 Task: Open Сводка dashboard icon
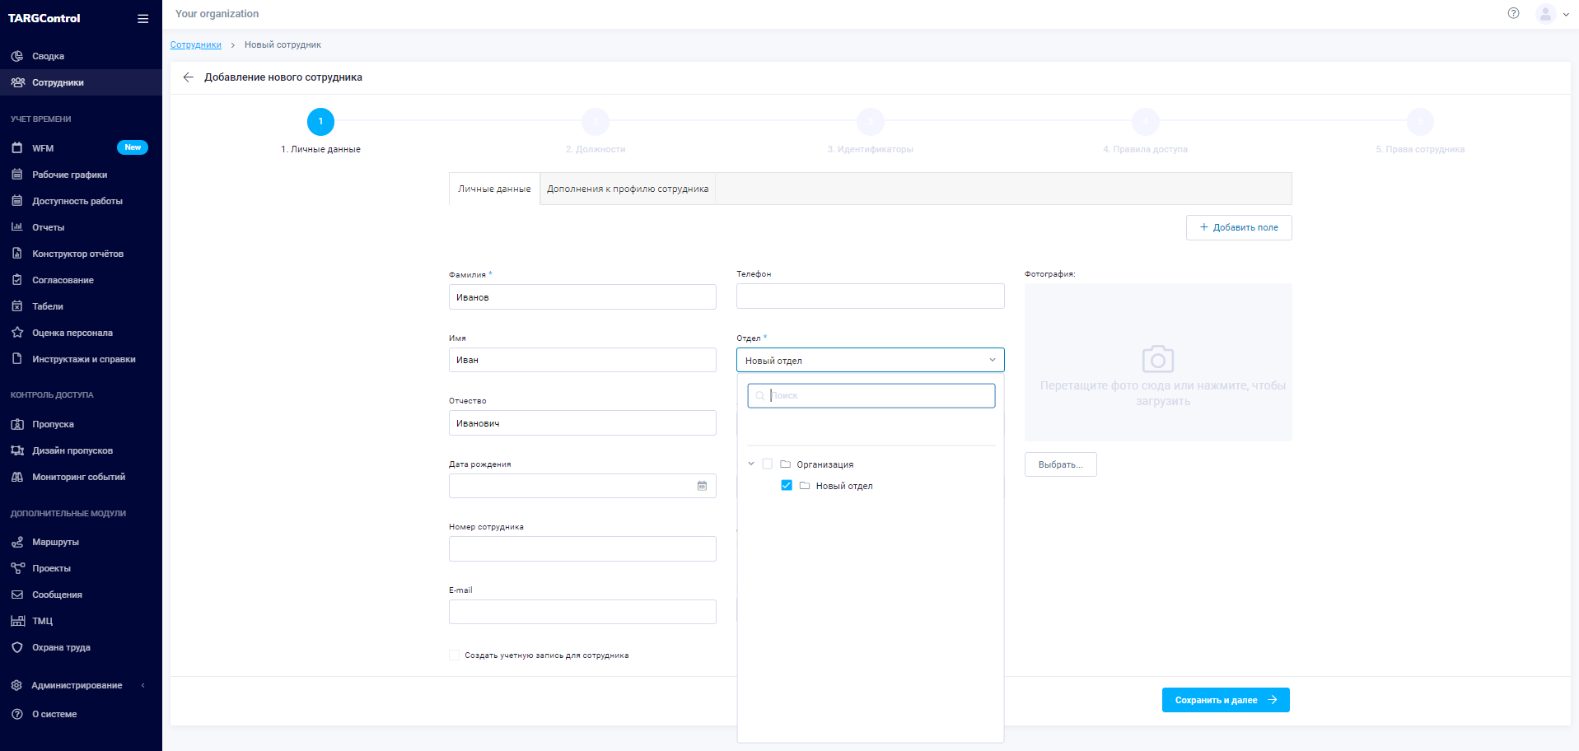(17, 56)
